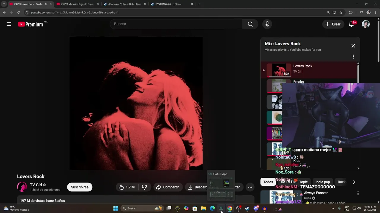Image resolution: width=380 pixels, height=213 pixels.
Task: Reload the page in Chrome
Action: (18, 12)
